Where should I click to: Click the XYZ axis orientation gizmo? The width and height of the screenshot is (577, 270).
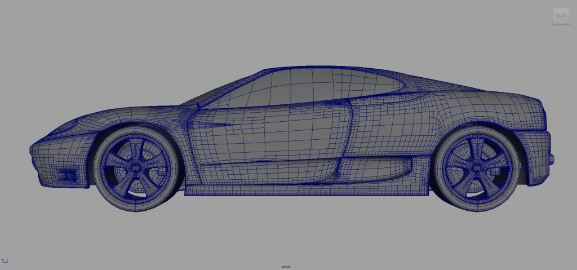click(x=6, y=259)
